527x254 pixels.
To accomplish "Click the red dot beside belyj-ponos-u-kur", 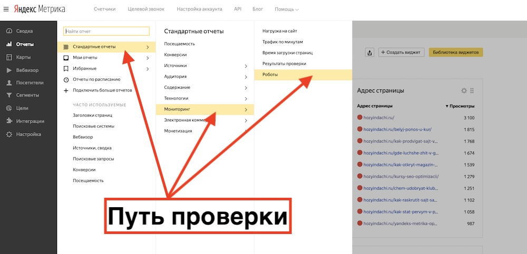I will pyautogui.click(x=359, y=129).
